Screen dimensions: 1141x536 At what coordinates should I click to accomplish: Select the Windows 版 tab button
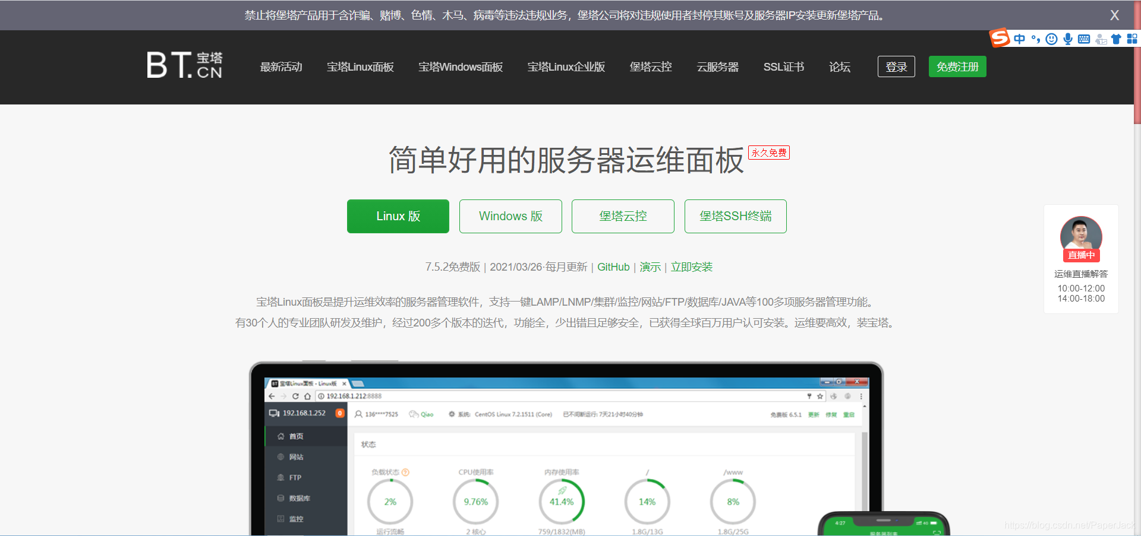point(510,216)
